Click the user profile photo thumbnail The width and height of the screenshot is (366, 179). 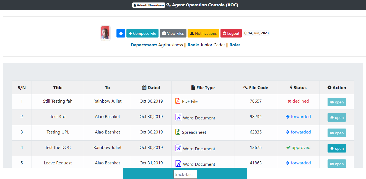(105, 33)
